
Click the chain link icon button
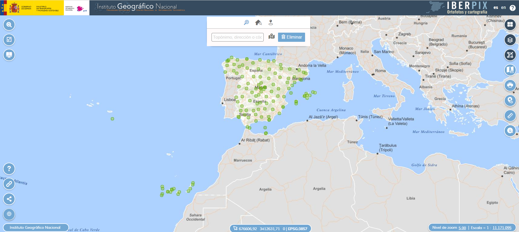click(9, 184)
